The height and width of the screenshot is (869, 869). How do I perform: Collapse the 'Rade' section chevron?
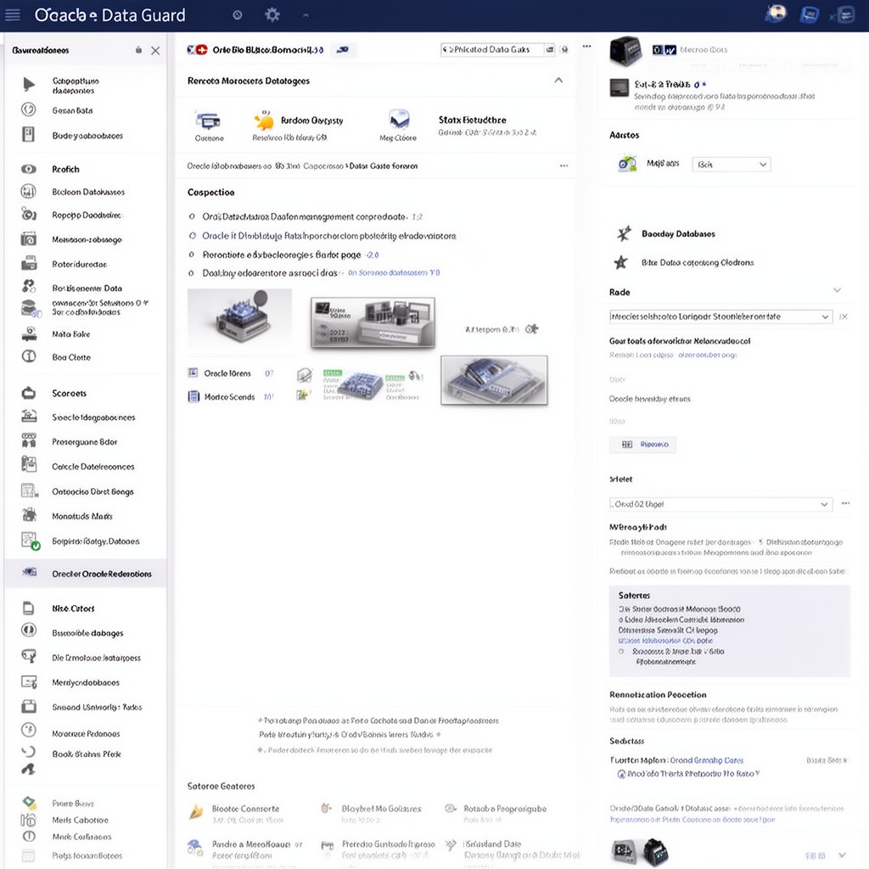(837, 290)
